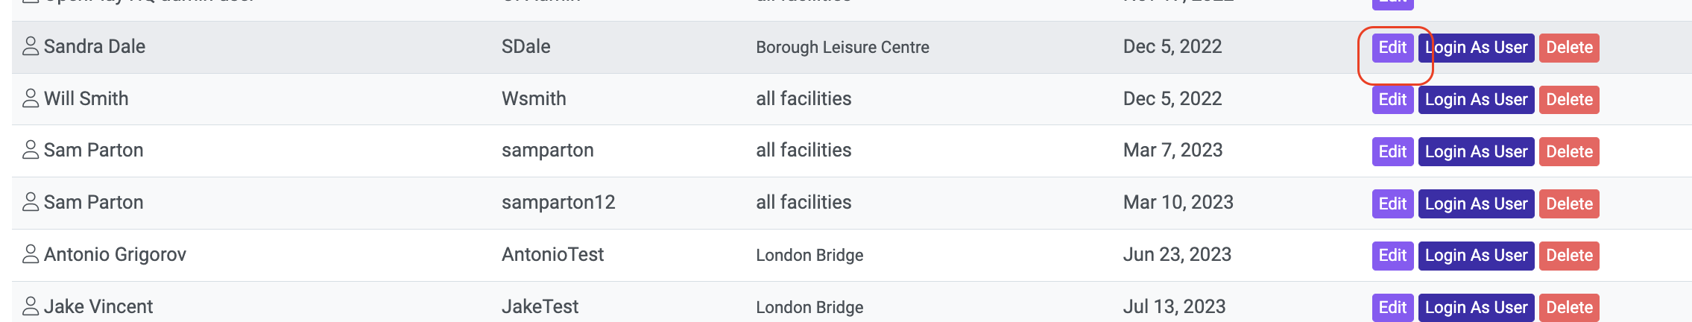Click the user icon beside Will Smith
The height and width of the screenshot is (322, 1692).
click(x=31, y=98)
